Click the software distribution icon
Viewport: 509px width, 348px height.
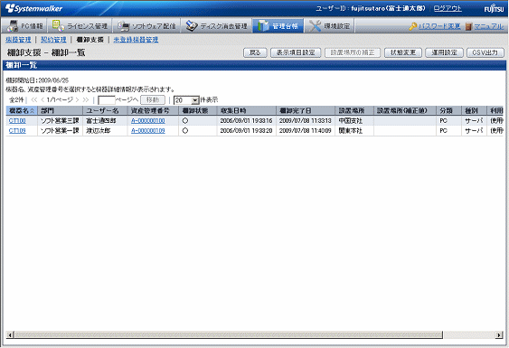point(123,26)
